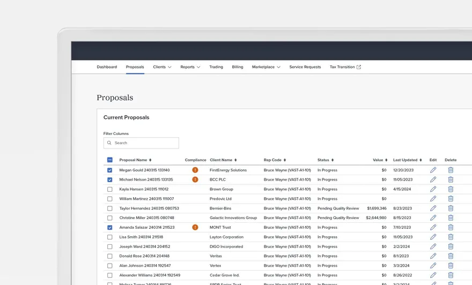
Task: Open the Trading tab
Action: [216, 67]
